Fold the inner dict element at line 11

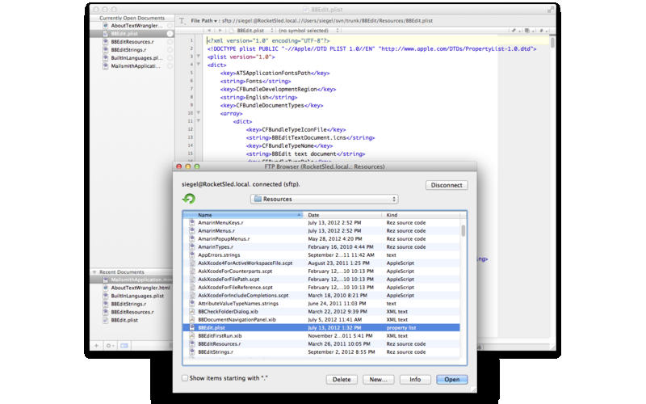pyautogui.click(x=198, y=121)
